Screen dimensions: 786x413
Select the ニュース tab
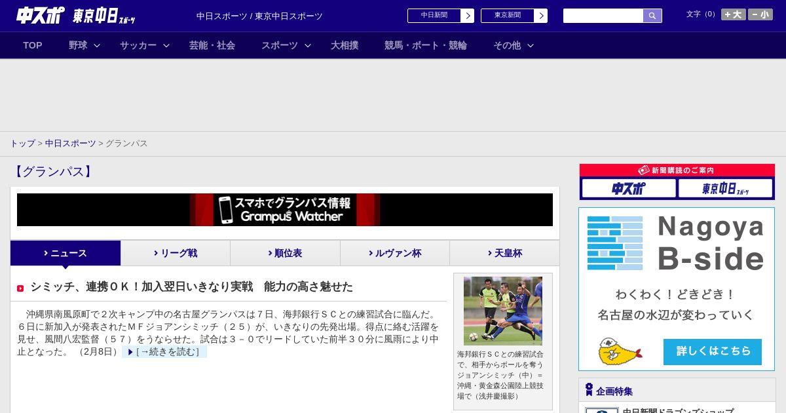click(x=65, y=253)
